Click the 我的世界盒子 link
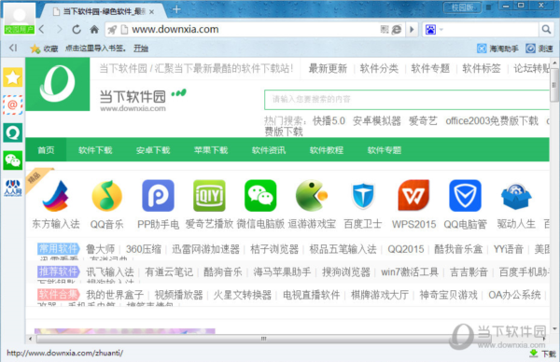This screenshot has width=560, height=362. 115,295
